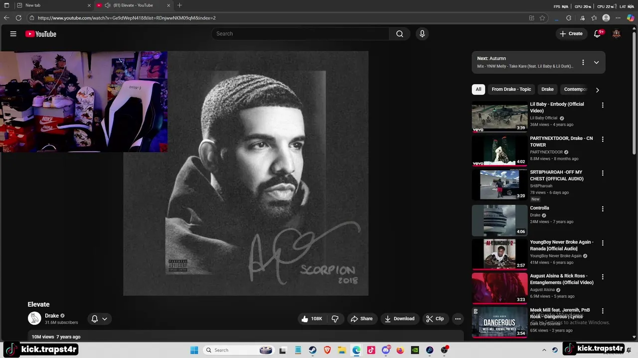Select the From Drake - Topic chip

pos(511,89)
